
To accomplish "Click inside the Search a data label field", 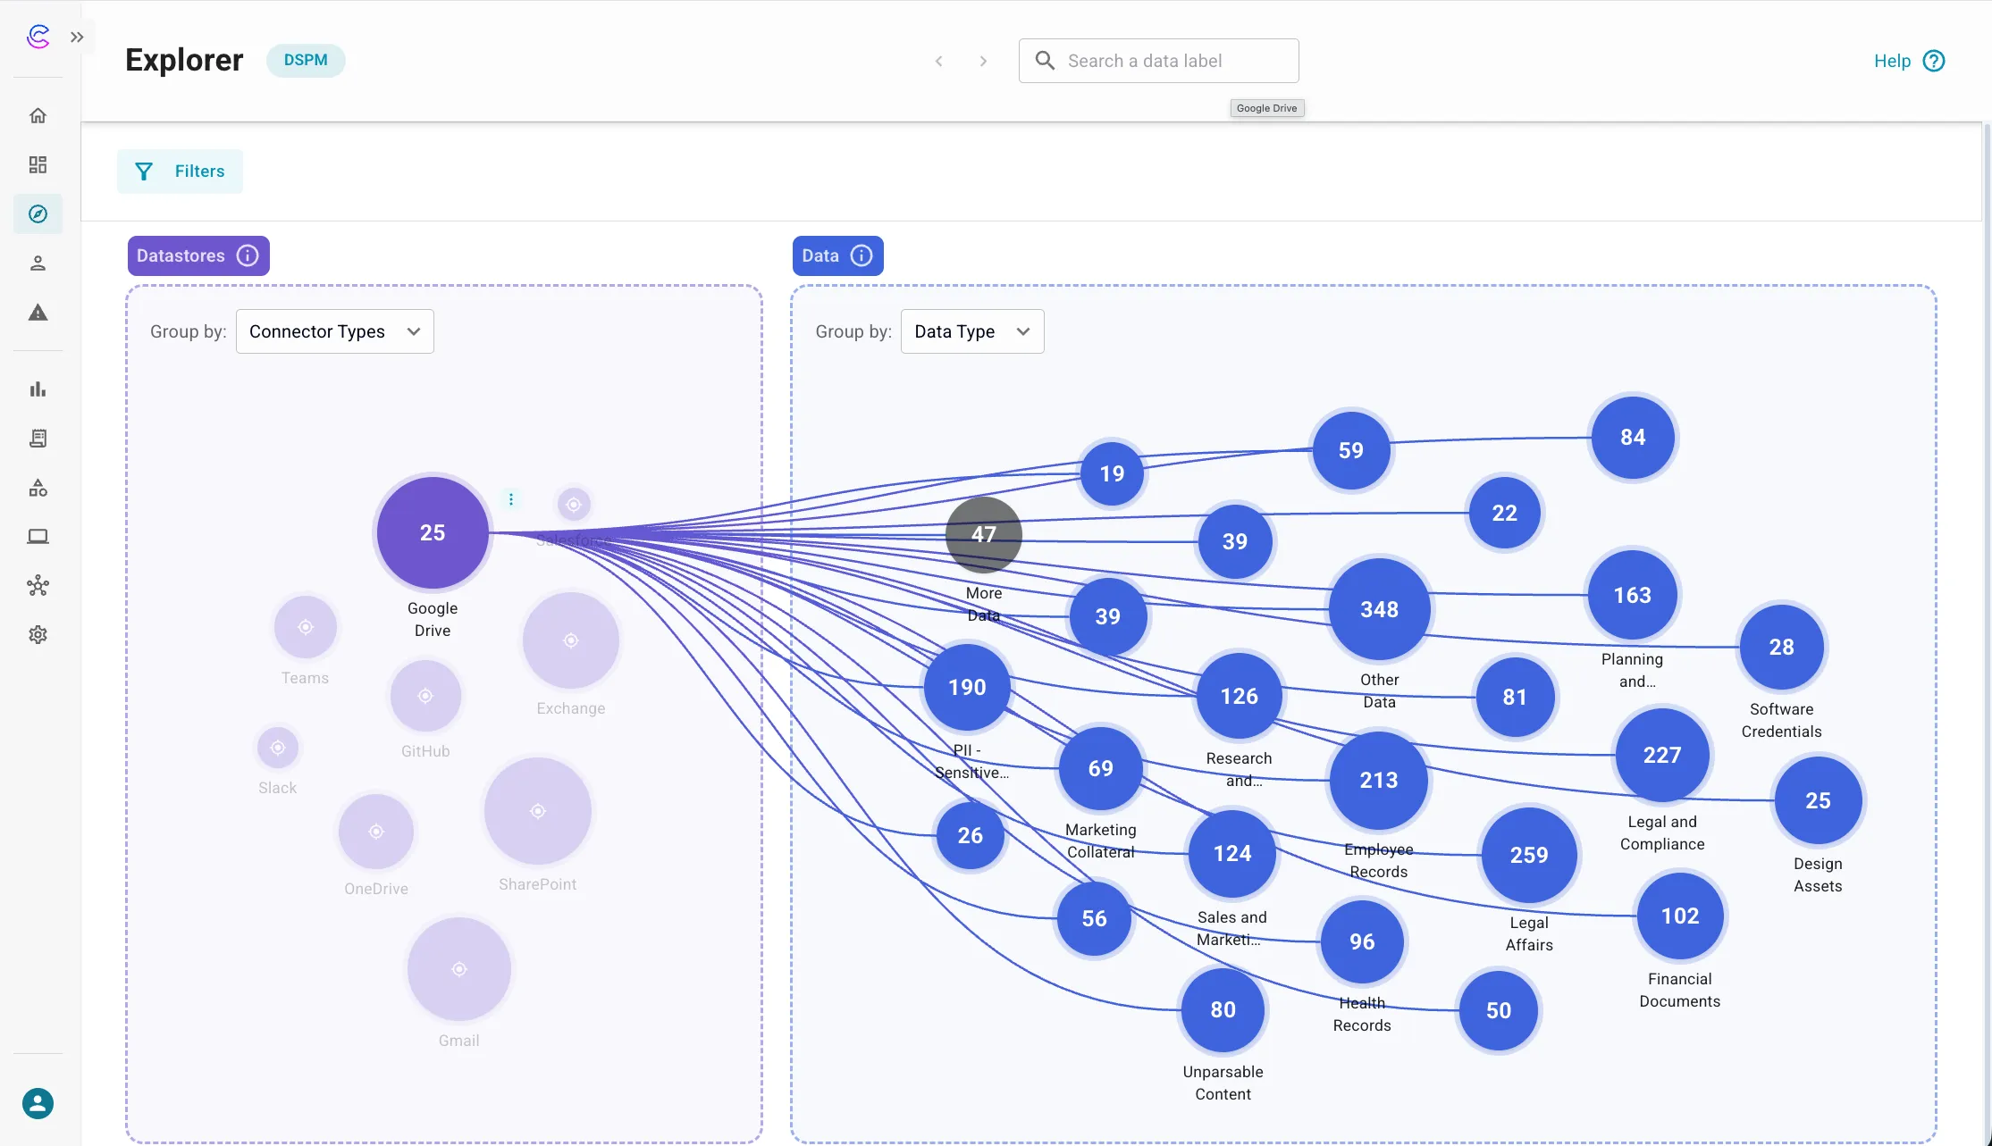I will click(x=1157, y=60).
